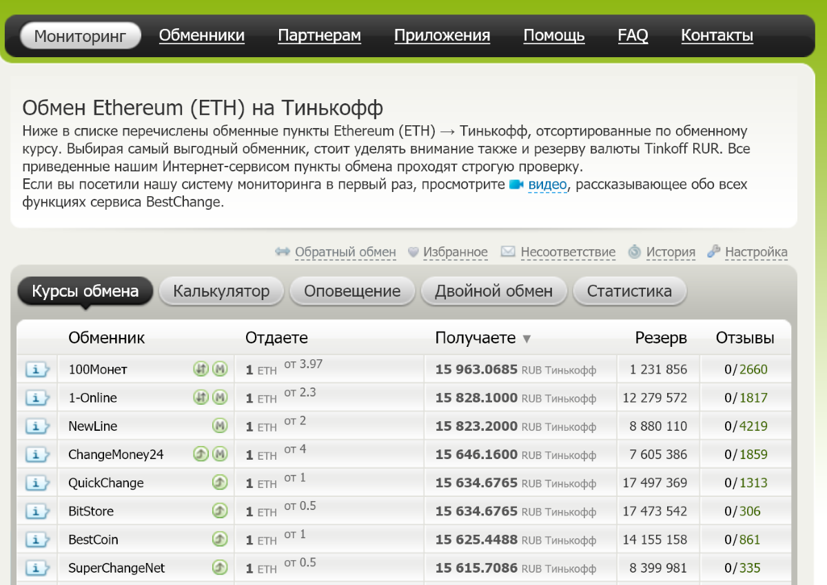Open the FAQ menu item

(x=633, y=35)
